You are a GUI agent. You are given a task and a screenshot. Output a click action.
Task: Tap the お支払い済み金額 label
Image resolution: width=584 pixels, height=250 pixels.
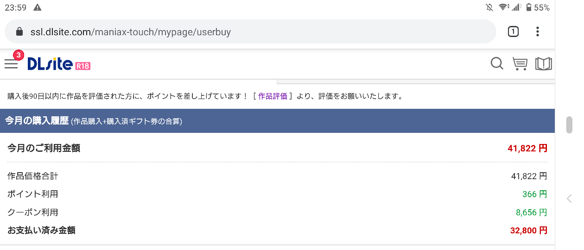click(41, 230)
